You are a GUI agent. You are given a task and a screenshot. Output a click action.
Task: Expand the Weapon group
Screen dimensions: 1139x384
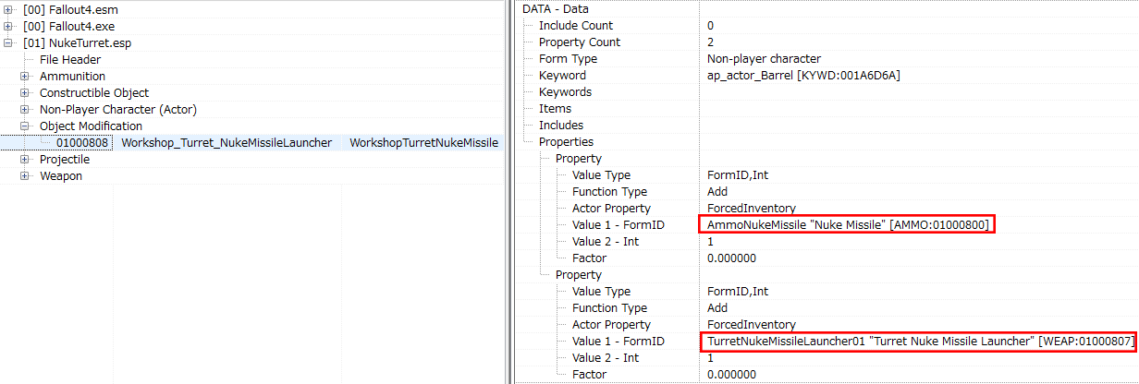(x=25, y=175)
